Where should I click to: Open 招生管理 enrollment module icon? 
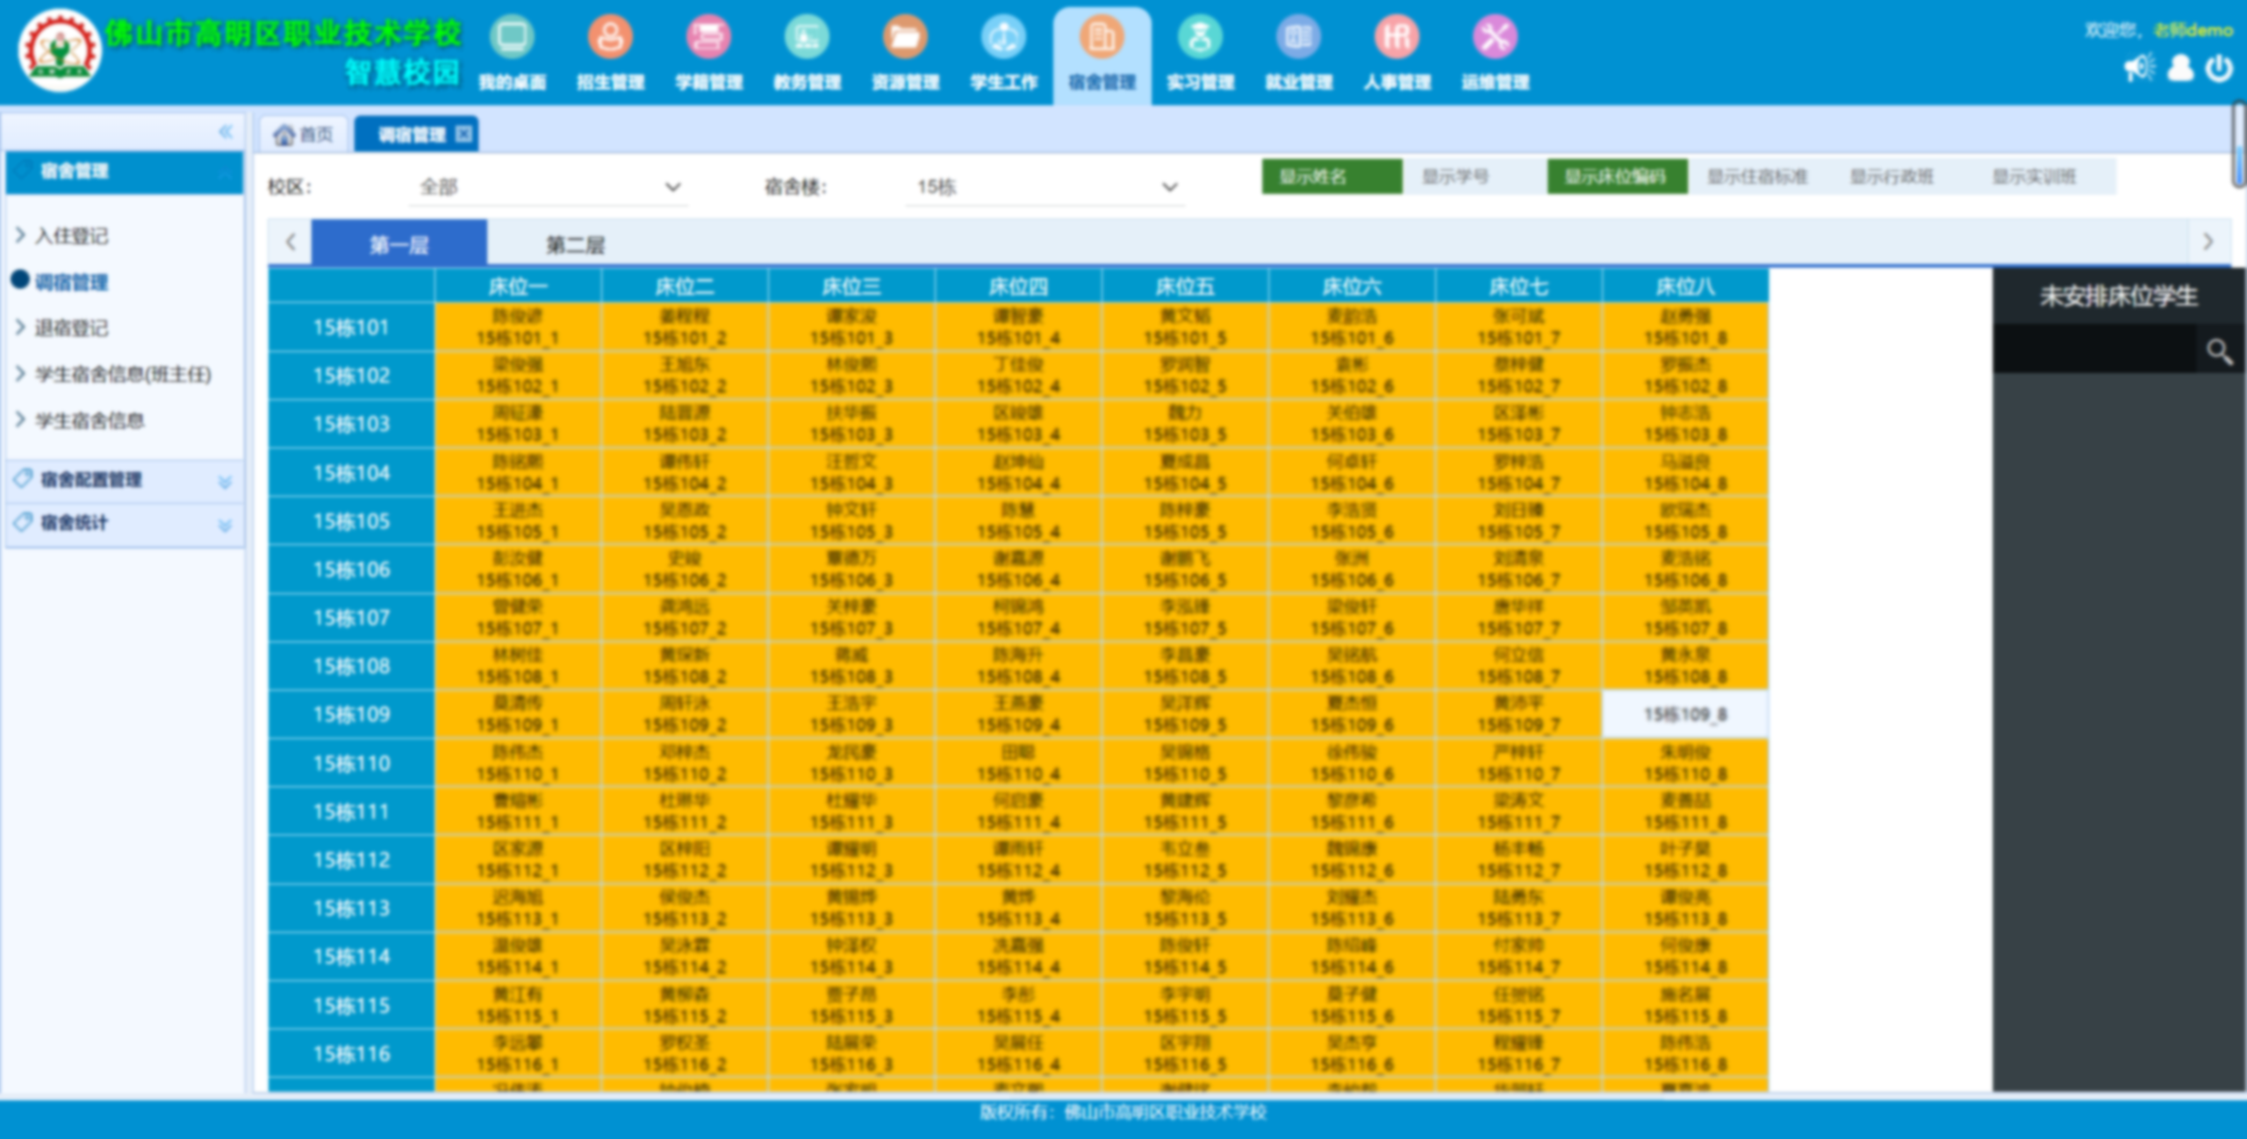[610, 53]
